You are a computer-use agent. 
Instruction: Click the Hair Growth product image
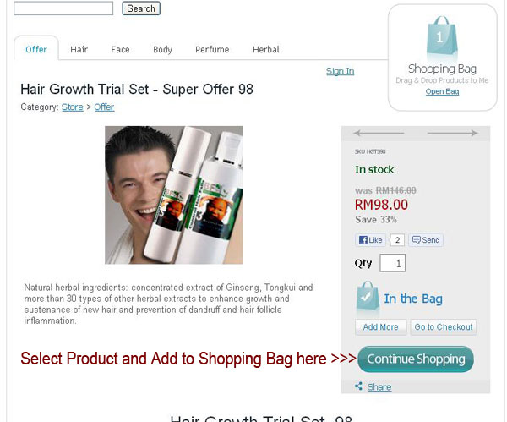click(174, 195)
